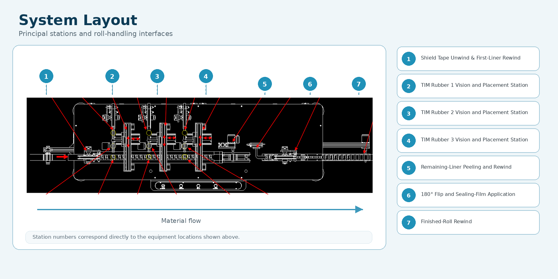This screenshot has height=279, width=558.
Task: Click station marker 1 above the diagram
Action: point(46,76)
